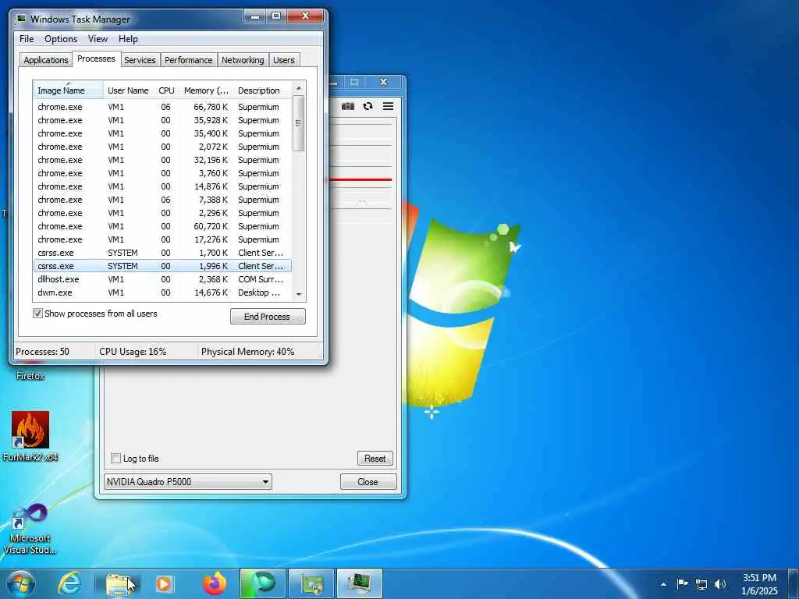Open the File menu
This screenshot has height=599, width=799.
[x=27, y=39]
